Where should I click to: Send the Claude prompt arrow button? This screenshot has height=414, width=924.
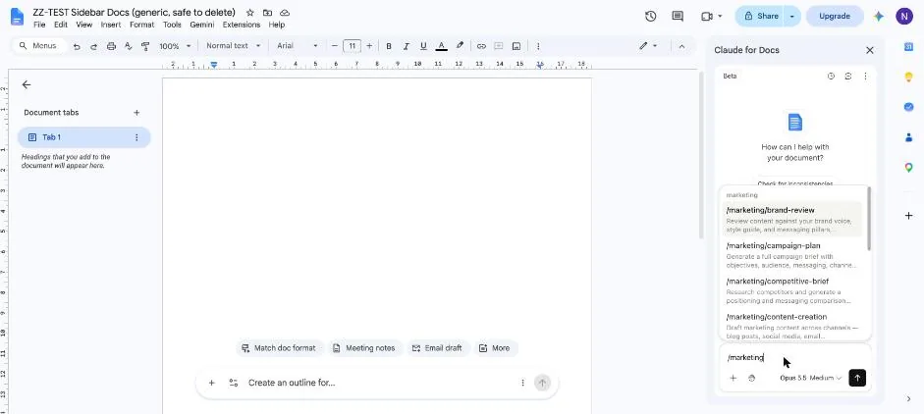tap(857, 378)
